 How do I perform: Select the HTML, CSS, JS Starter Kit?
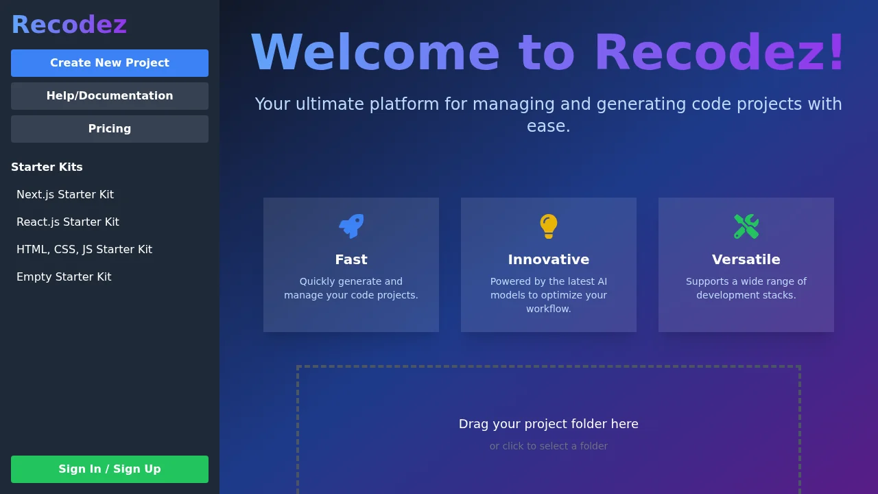(x=84, y=249)
